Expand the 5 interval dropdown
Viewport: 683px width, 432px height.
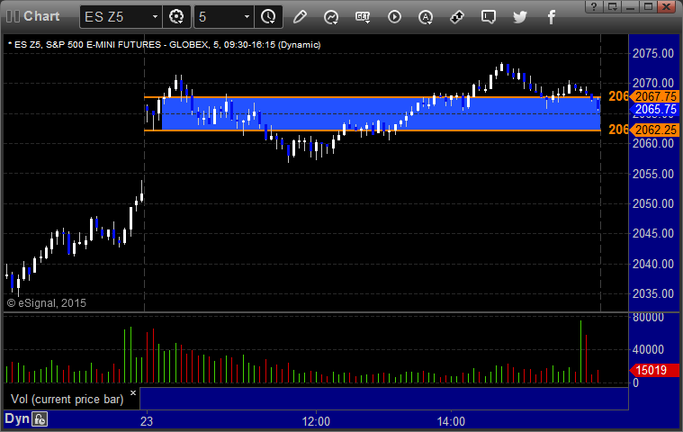point(247,17)
